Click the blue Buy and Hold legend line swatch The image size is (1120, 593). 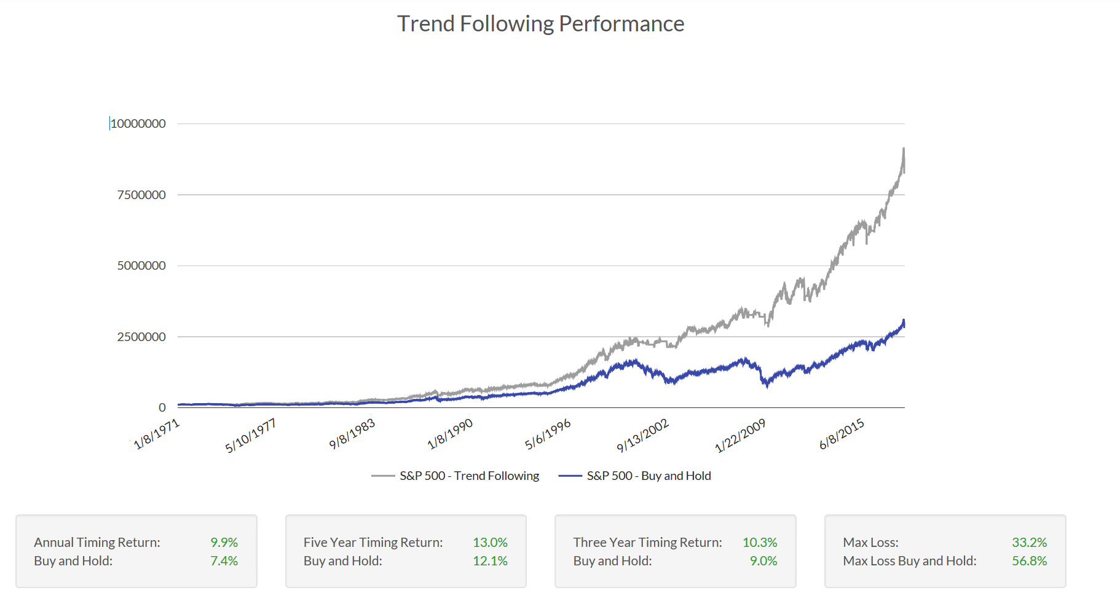click(x=570, y=476)
